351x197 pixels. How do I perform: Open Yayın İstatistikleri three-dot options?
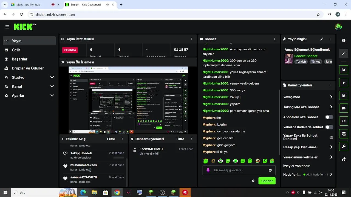191,39
